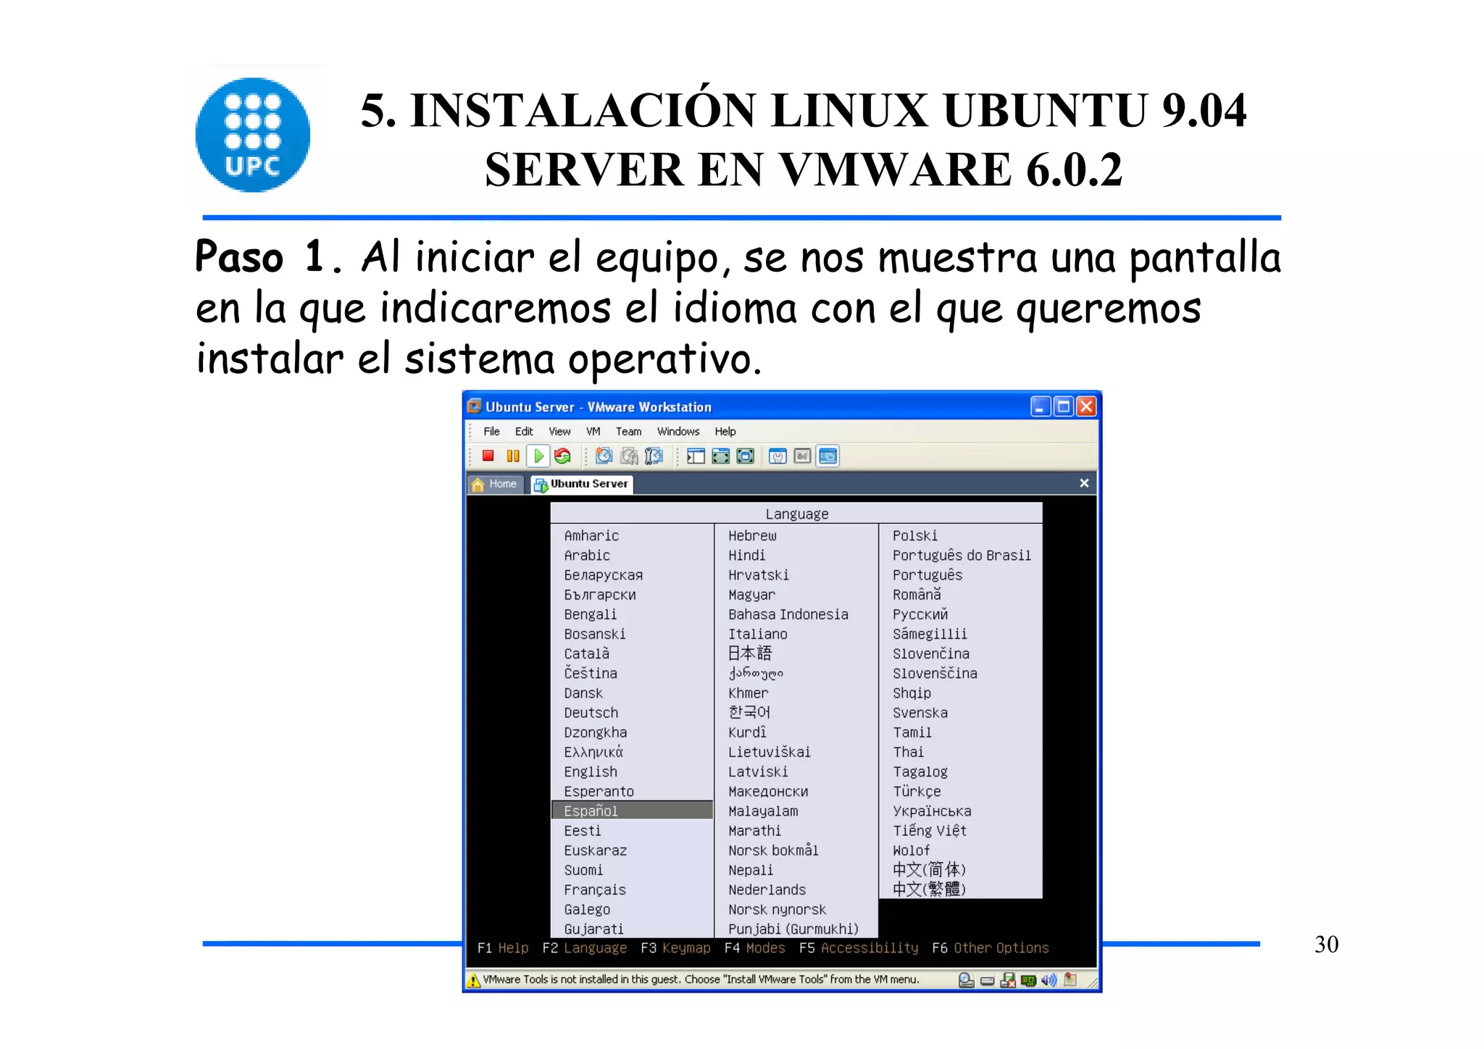Viewport: 1484px width, 1049px height.
Task: Open the View menu
Action: pos(559,431)
